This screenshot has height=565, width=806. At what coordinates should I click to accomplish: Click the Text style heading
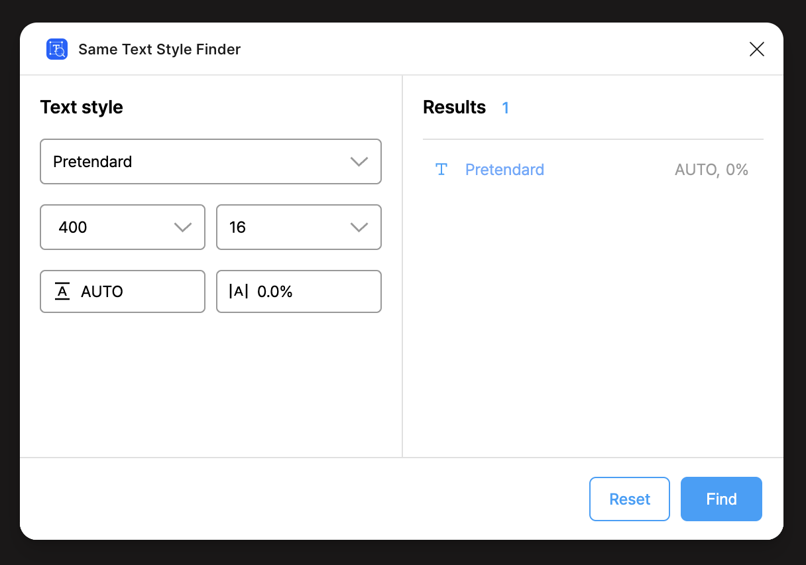click(x=82, y=107)
